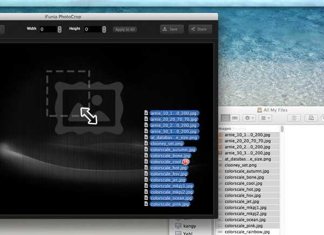Click the Width value stepper

click(59, 29)
